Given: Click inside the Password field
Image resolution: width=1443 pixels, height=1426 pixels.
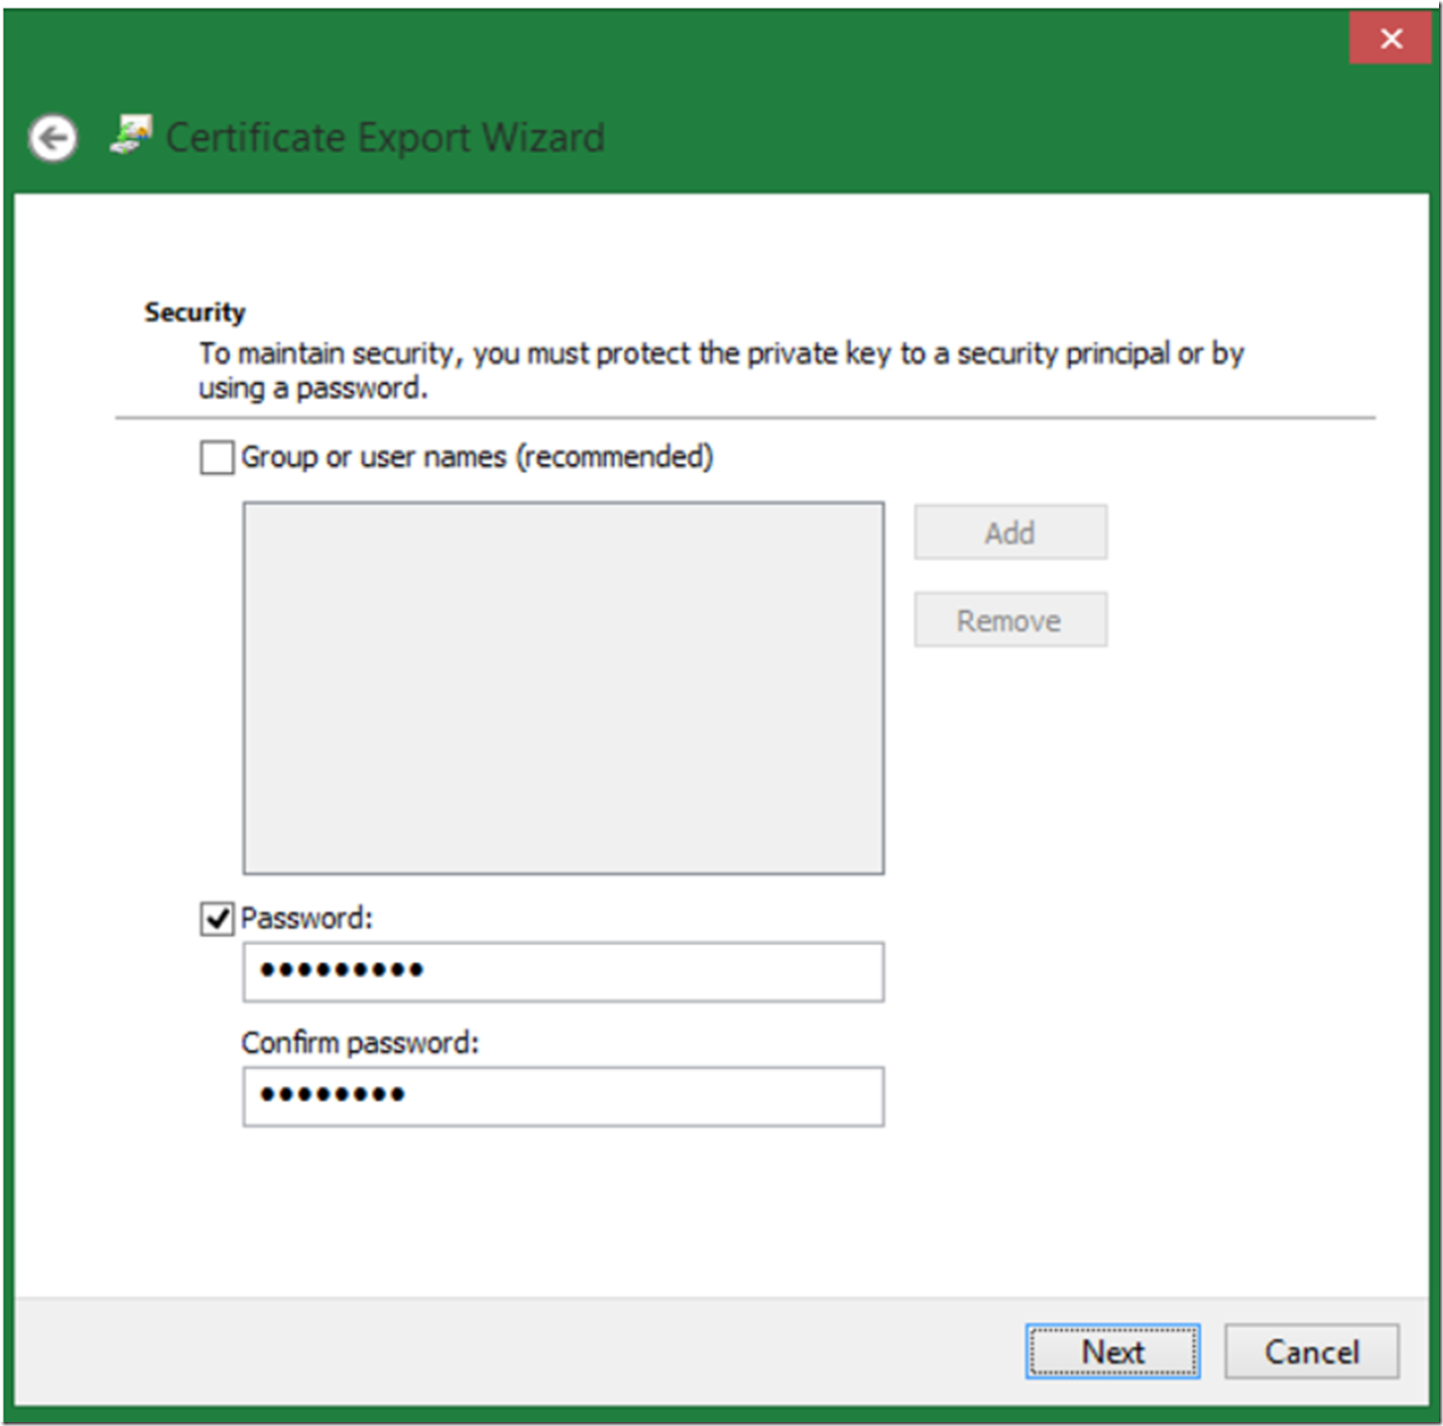Looking at the screenshot, I should pyautogui.click(x=564, y=972).
